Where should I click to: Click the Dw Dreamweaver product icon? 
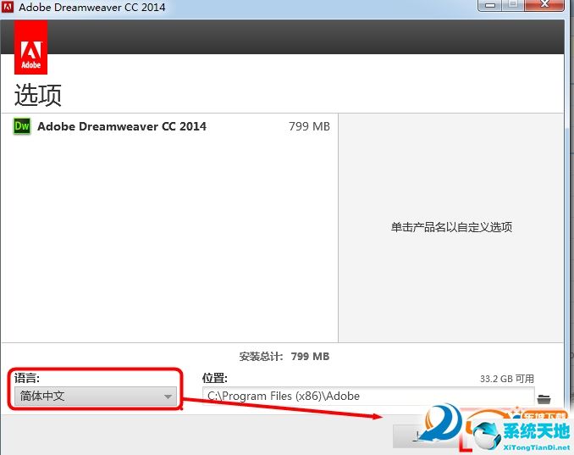pyautogui.click(x=22, y=126)
